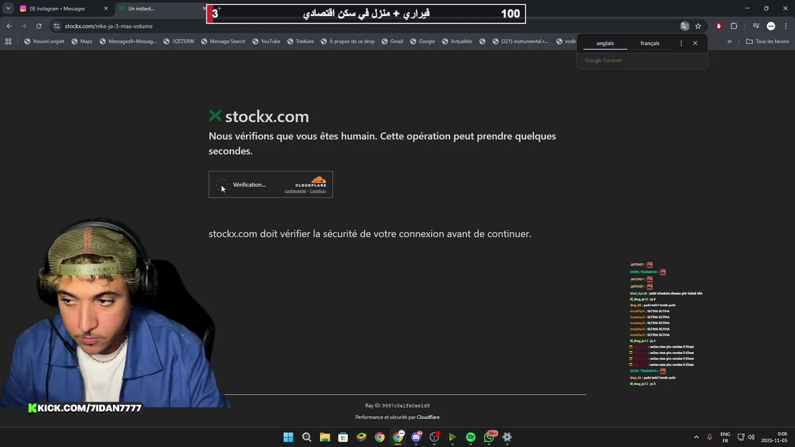Reload the stockx.com page
Screen dimensions: 795x447
(39, 26)
